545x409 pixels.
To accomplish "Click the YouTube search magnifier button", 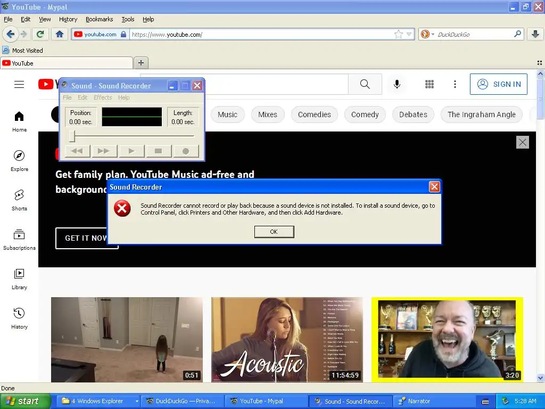I will coord(365,84).
